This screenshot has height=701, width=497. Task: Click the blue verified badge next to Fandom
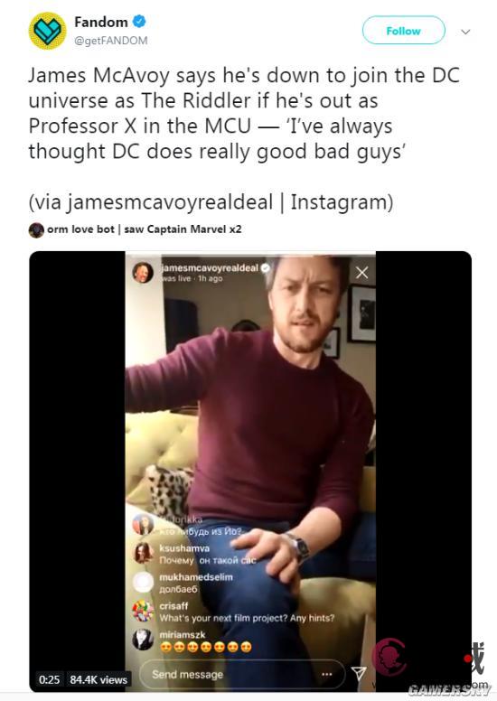coord(139,21)
